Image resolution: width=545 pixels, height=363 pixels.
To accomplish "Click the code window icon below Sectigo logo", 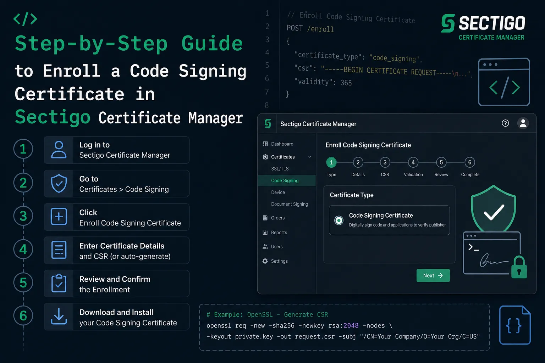I will click(504, 82).
